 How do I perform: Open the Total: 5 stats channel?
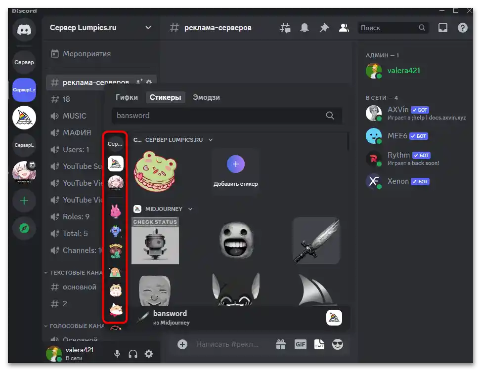coord(75,234)
